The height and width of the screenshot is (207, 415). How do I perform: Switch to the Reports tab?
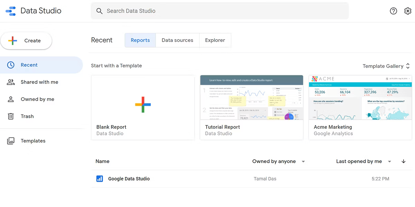[x=140, y=40]
